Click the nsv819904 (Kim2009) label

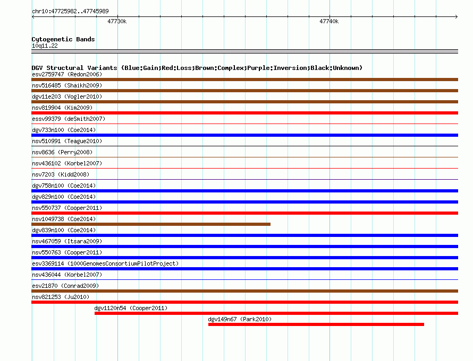[x=62, y=108]
